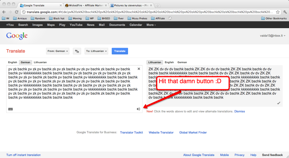Click the browser address bar URL
This screenshot has height=158, width=289.
coord(150,12)
